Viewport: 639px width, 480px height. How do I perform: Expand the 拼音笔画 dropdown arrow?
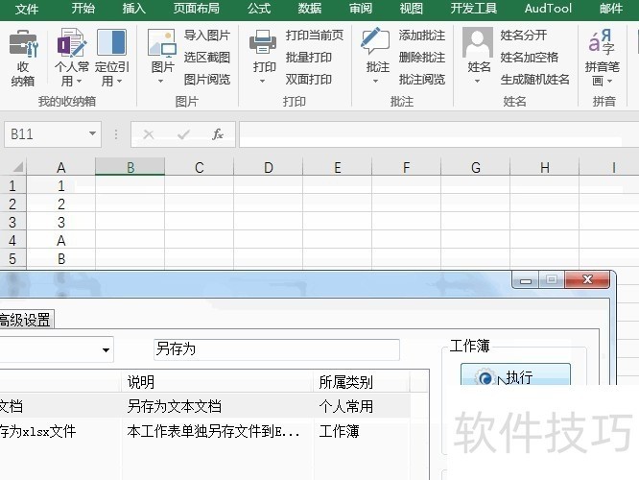(609, 82)
